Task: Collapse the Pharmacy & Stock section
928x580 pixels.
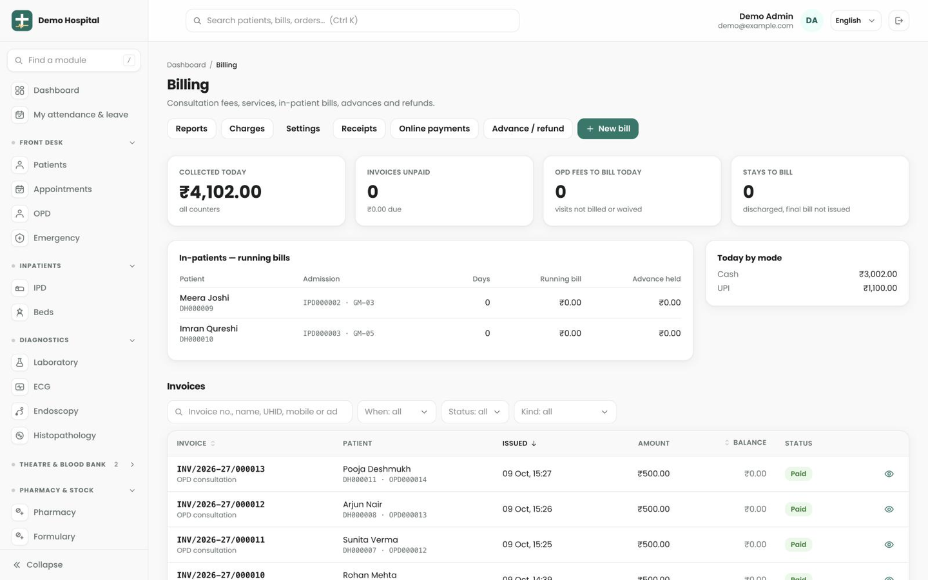Action: [x=132, y=490]
